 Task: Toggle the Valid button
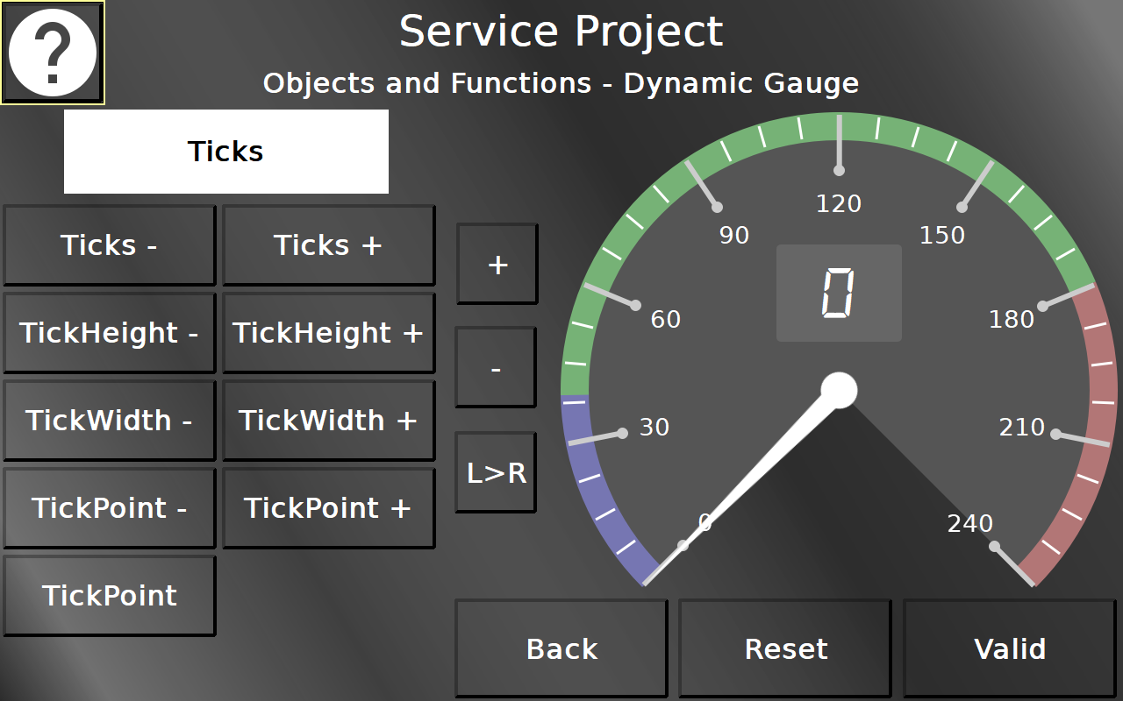(x=1010, y=648)
